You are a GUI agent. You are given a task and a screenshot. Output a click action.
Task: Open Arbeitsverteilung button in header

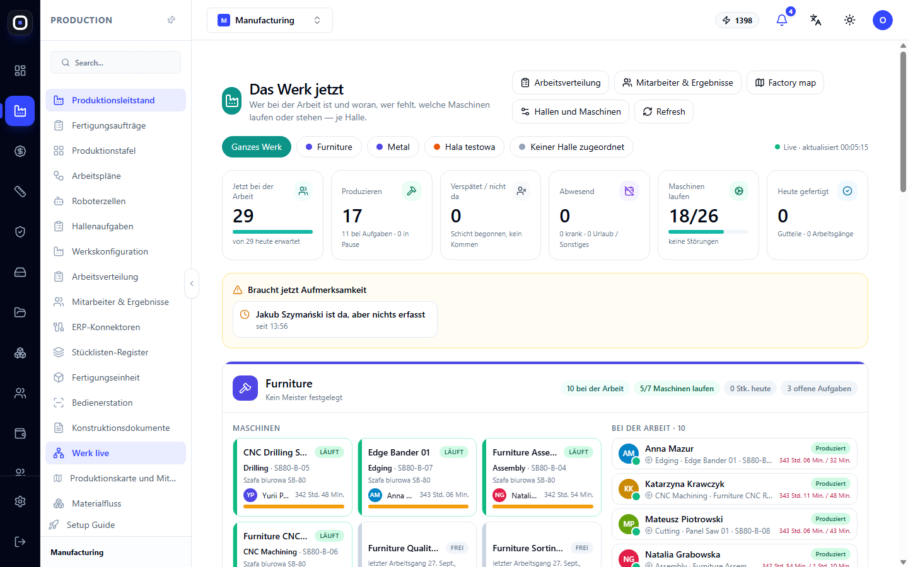[x=561, y=83]
